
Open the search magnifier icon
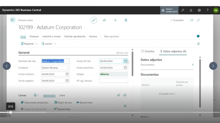pos(183,10)
